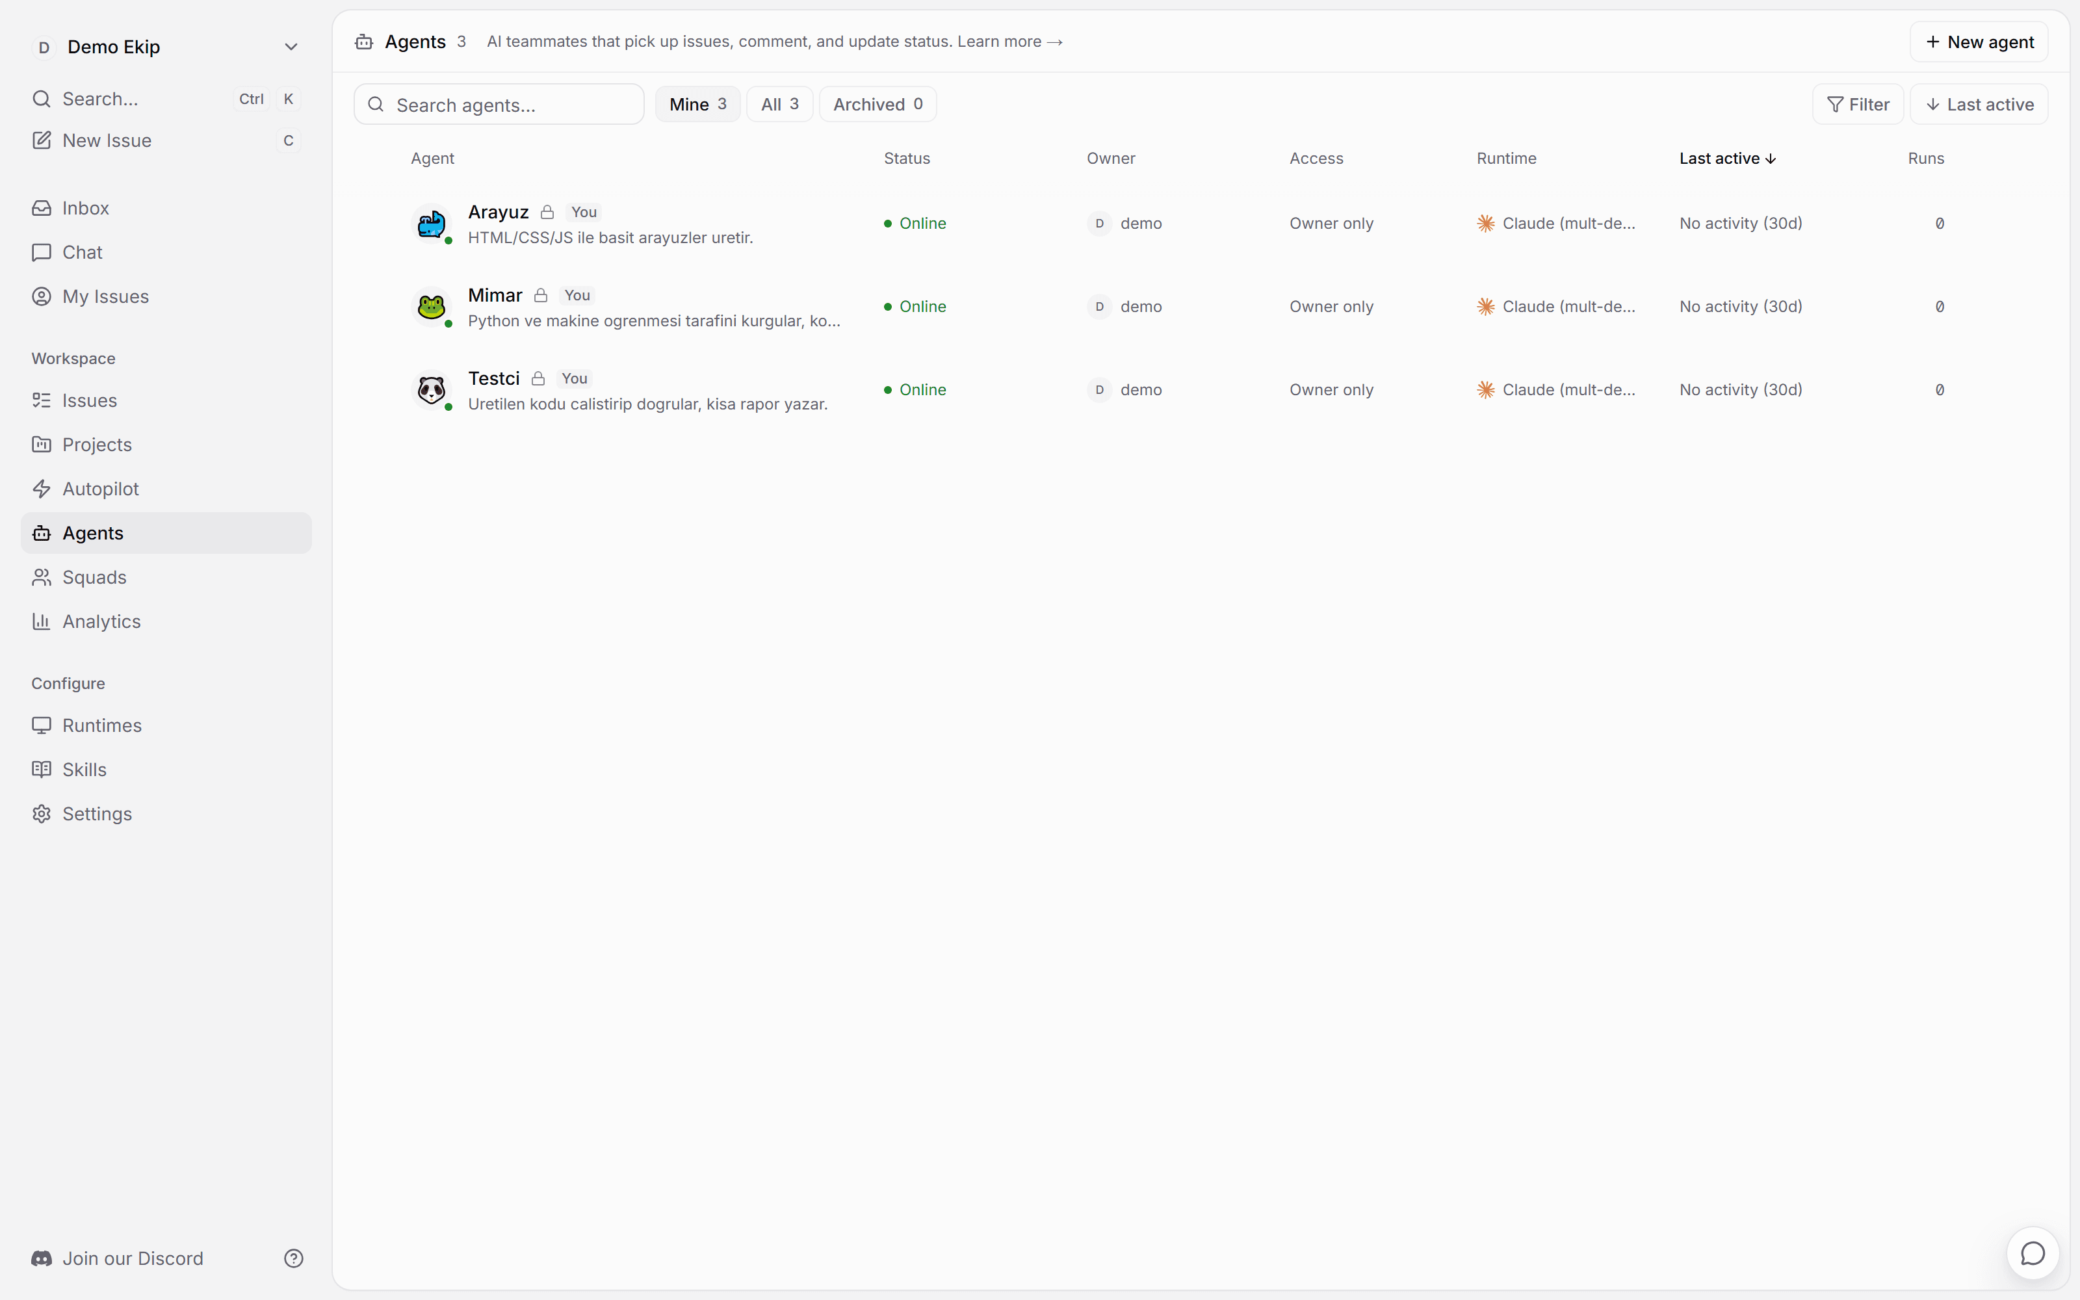This screenshot has width=2080, height=1300.
Task: Click the lock icon next to Testci
Action: click(538, 379)
